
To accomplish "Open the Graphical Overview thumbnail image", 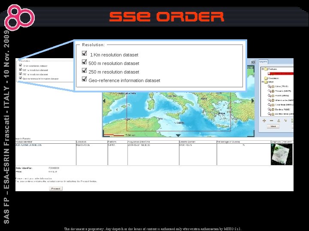I will (282, 154).
